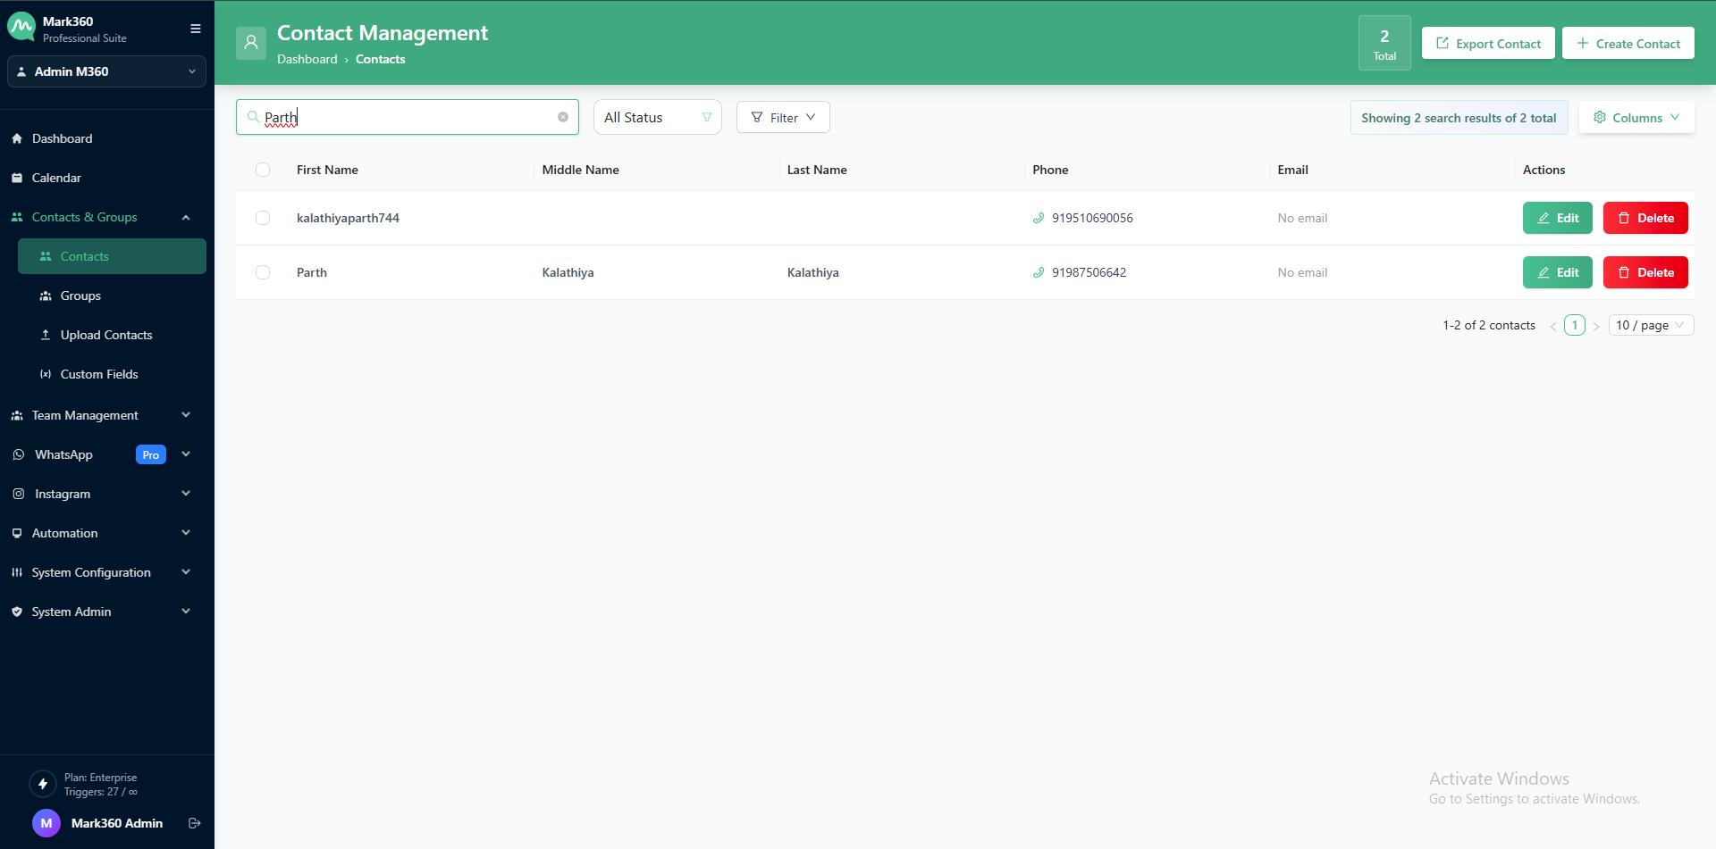Viewport: 1716px width, 849px height.
Task: Click the purple M user avatar
Action: click(46, 823)
